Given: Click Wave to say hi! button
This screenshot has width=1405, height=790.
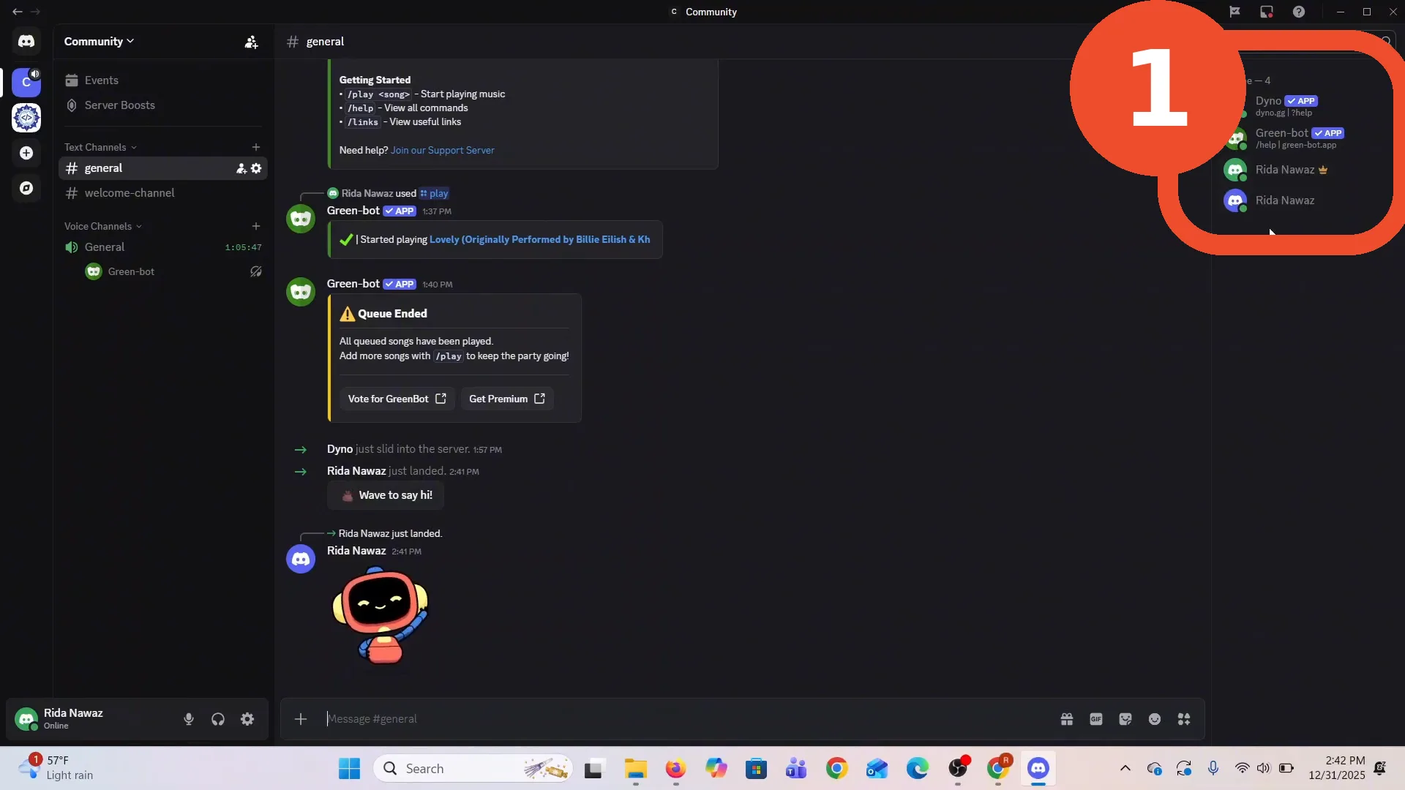Looking at the screenshot, I should (386, 496).
